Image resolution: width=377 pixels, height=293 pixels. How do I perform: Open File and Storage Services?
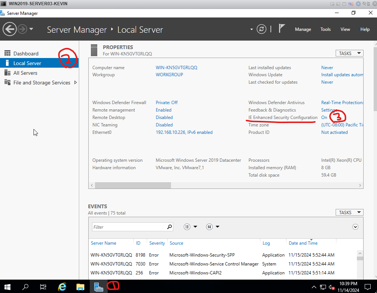pyautogui.click(x=42, y=83)
